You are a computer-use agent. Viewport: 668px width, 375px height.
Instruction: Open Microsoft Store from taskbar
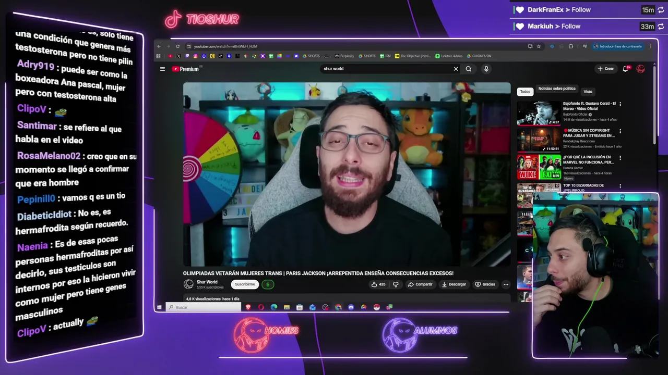click(300, 307)
